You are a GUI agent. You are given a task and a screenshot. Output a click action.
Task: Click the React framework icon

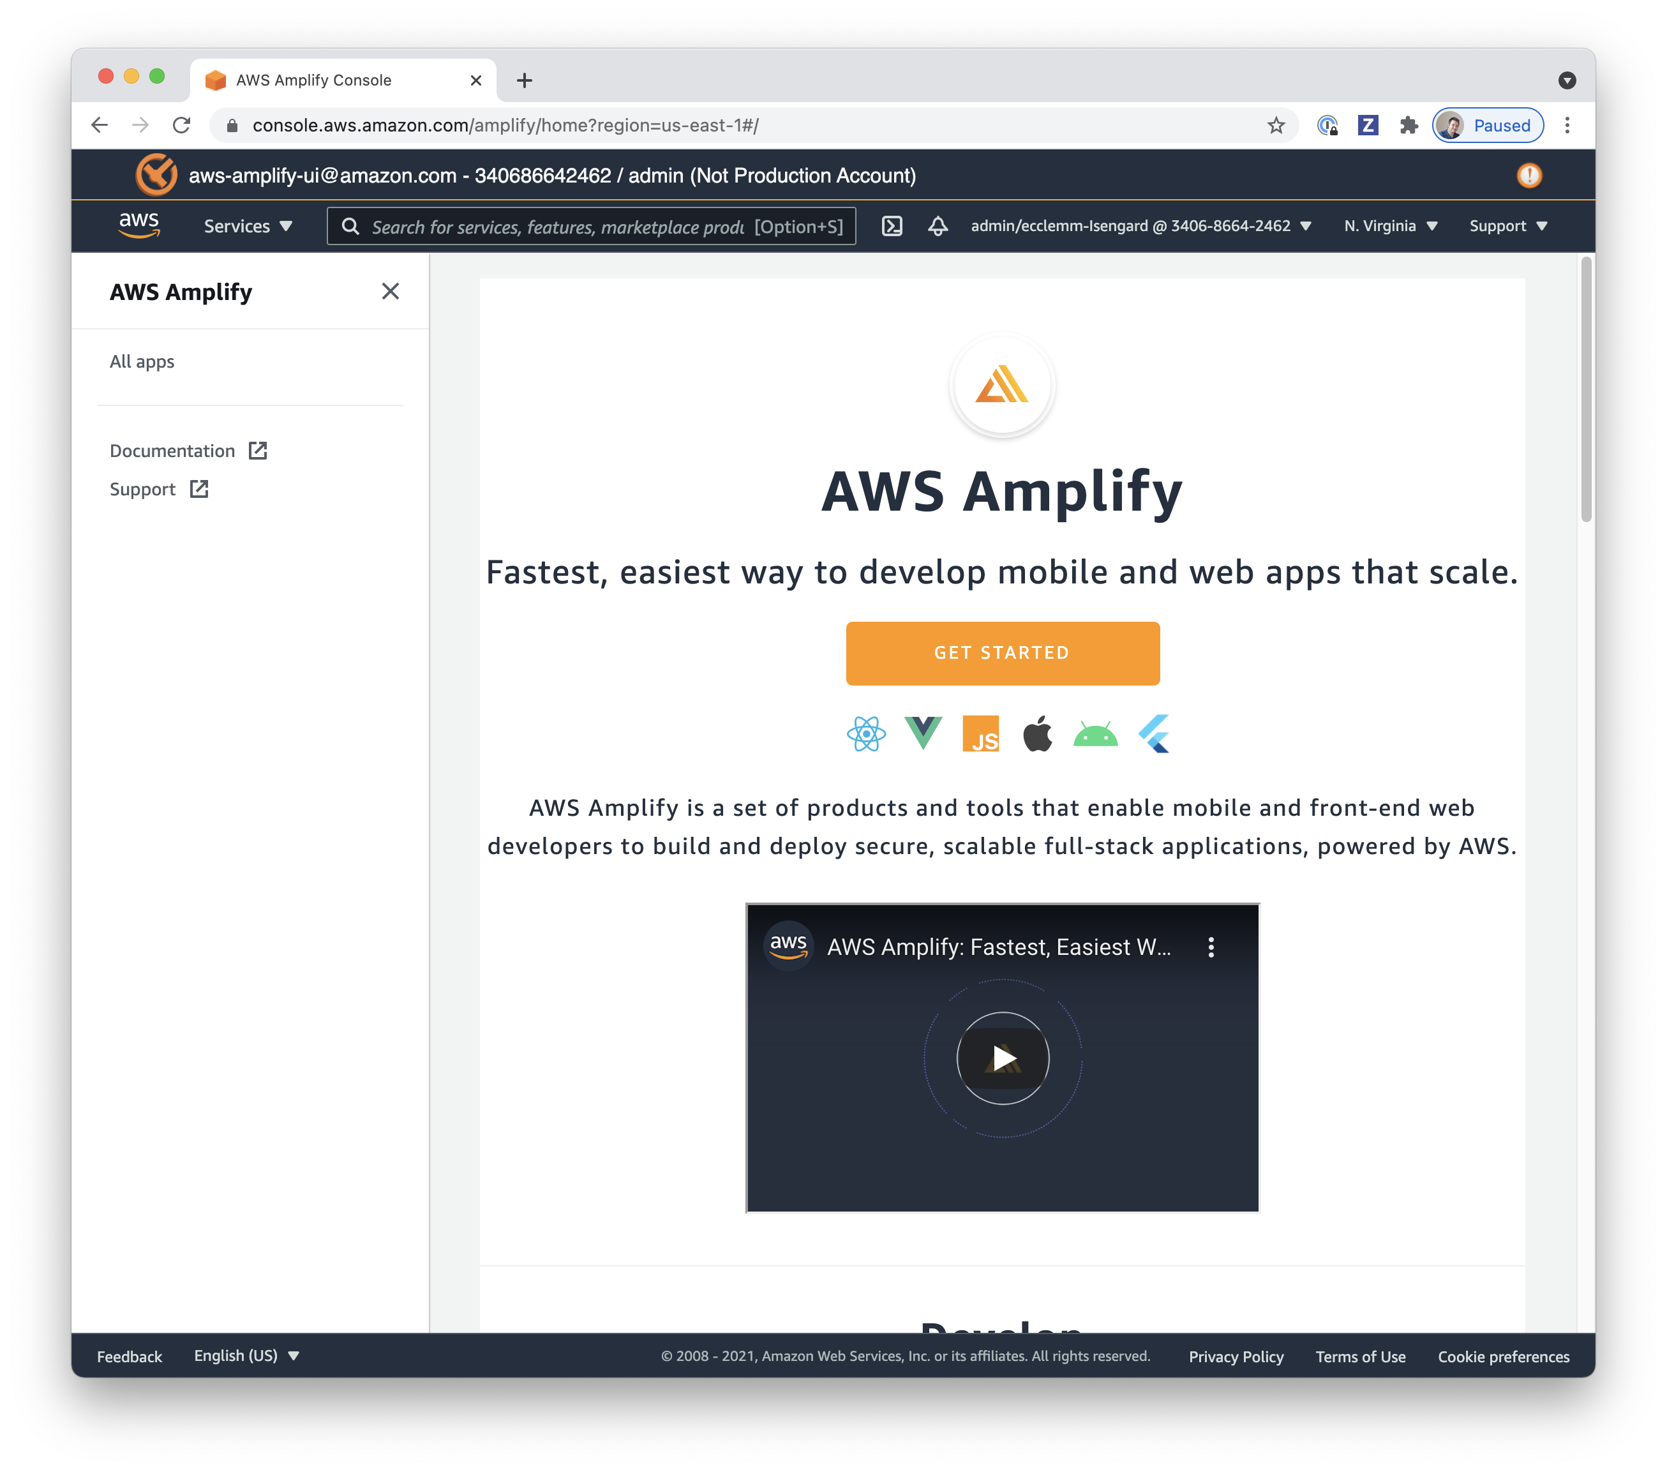[866, 734]
